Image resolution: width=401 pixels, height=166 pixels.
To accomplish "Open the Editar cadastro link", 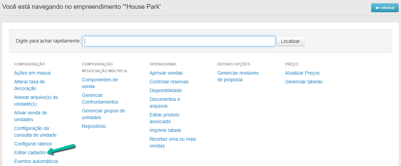I will pyautogui.click(x=30, y=153).
